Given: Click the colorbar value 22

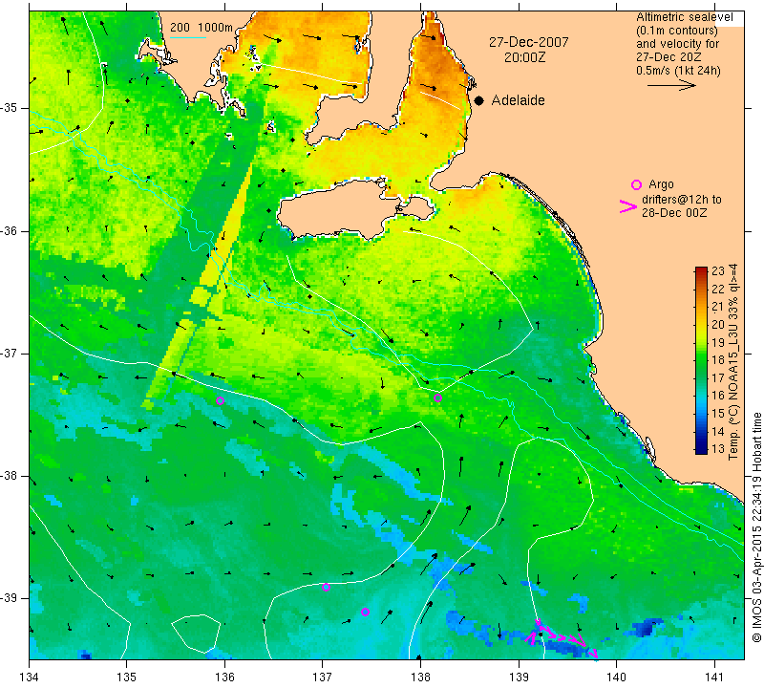Looking at the screenshot, I should pos(718,290).
